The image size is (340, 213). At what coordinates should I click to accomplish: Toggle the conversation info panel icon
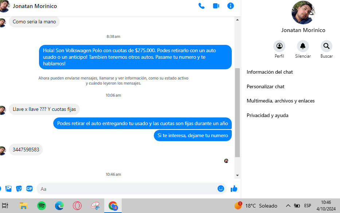click(x=231, y=6)
